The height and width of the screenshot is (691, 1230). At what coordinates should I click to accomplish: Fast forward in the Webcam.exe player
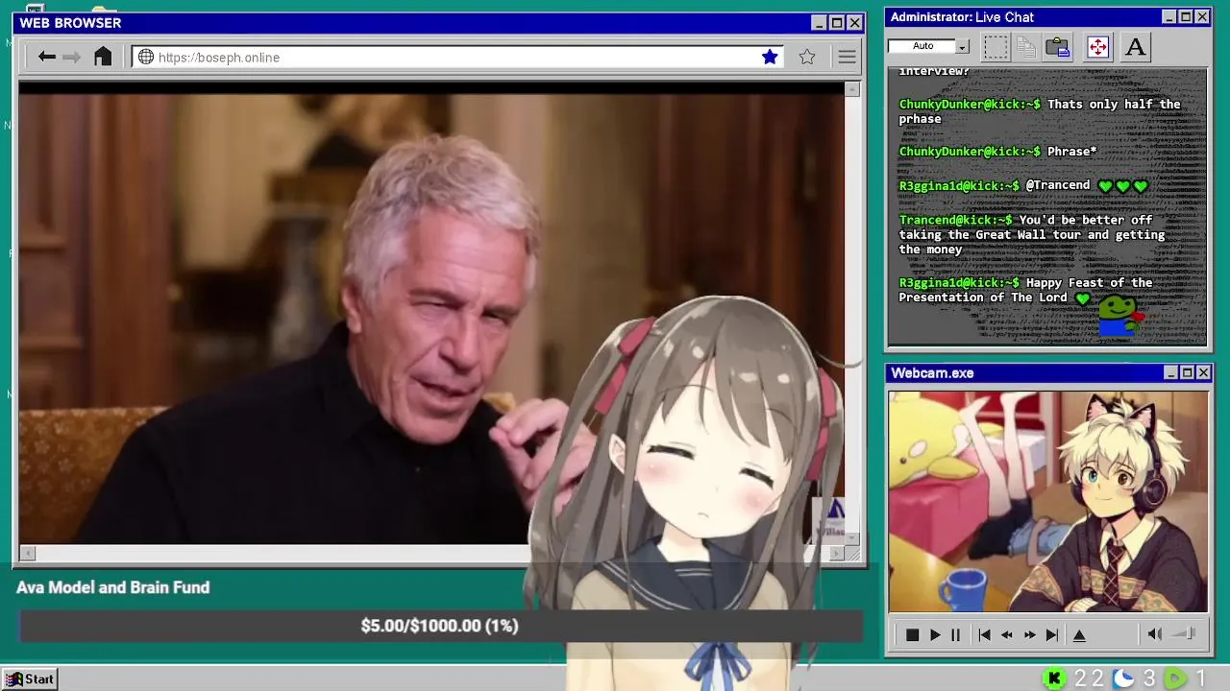point(1029,634)
